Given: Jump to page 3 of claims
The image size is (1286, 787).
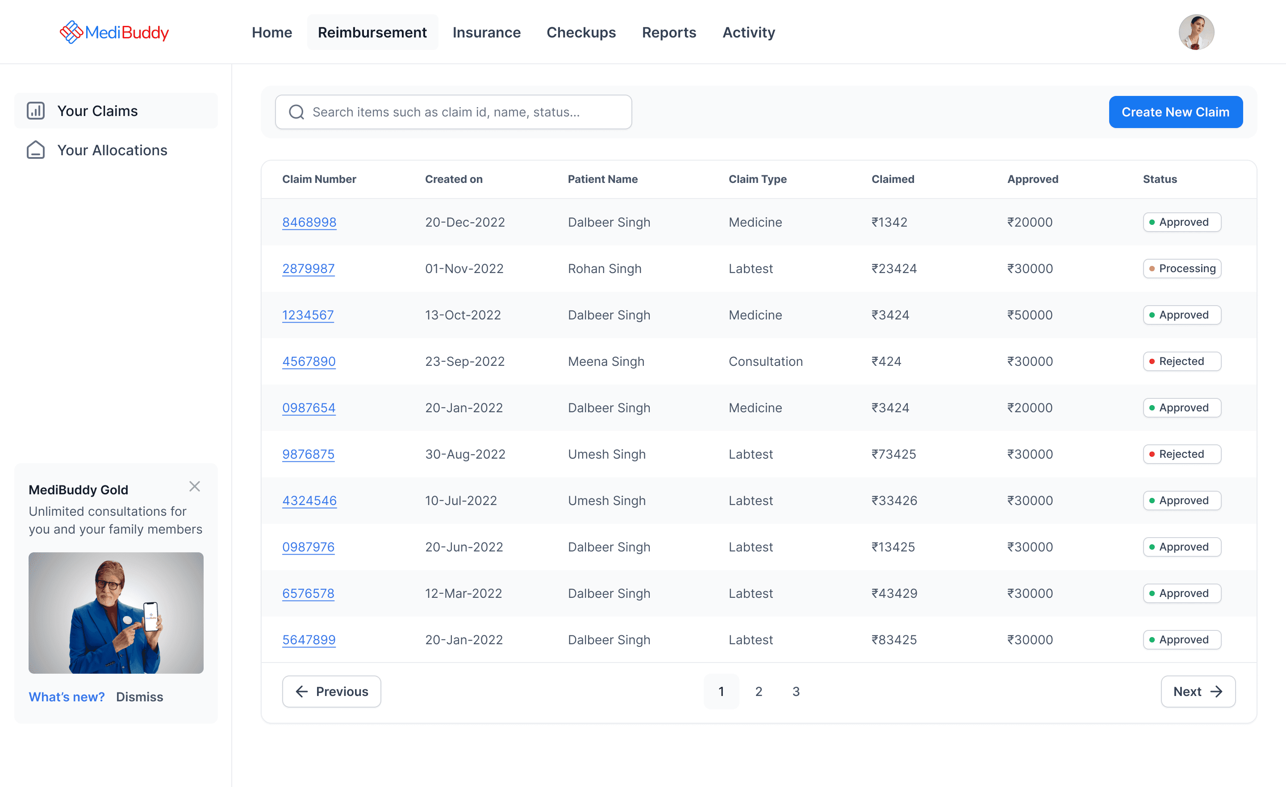Looking at the screenshot, I should pyautogui.click(x=795, y=692).
